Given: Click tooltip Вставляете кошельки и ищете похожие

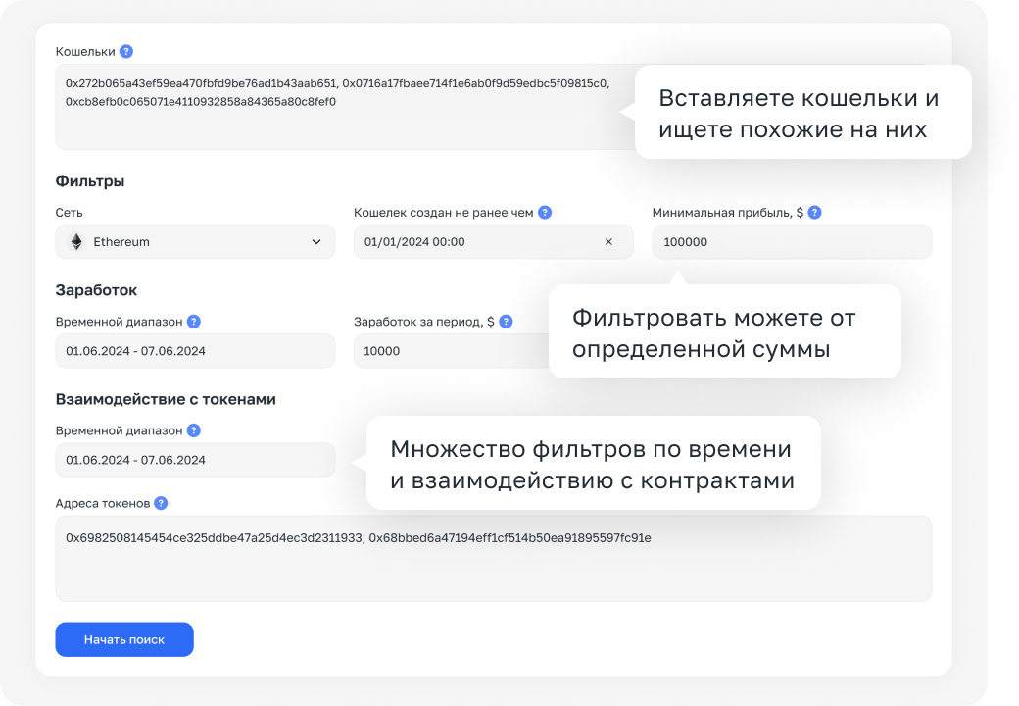Looking at the screenshot, I should click(x=802, y=112).
